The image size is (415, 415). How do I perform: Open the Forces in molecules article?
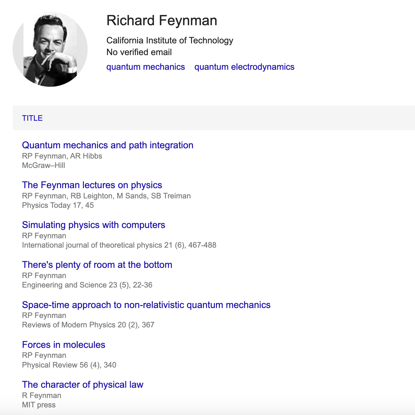[64, 345]
